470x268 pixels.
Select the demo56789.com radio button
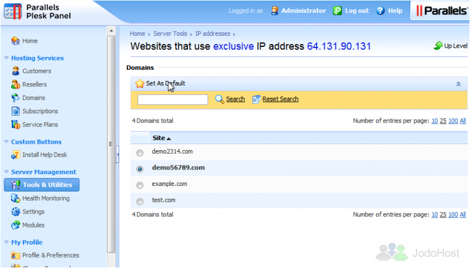point(140,169)
